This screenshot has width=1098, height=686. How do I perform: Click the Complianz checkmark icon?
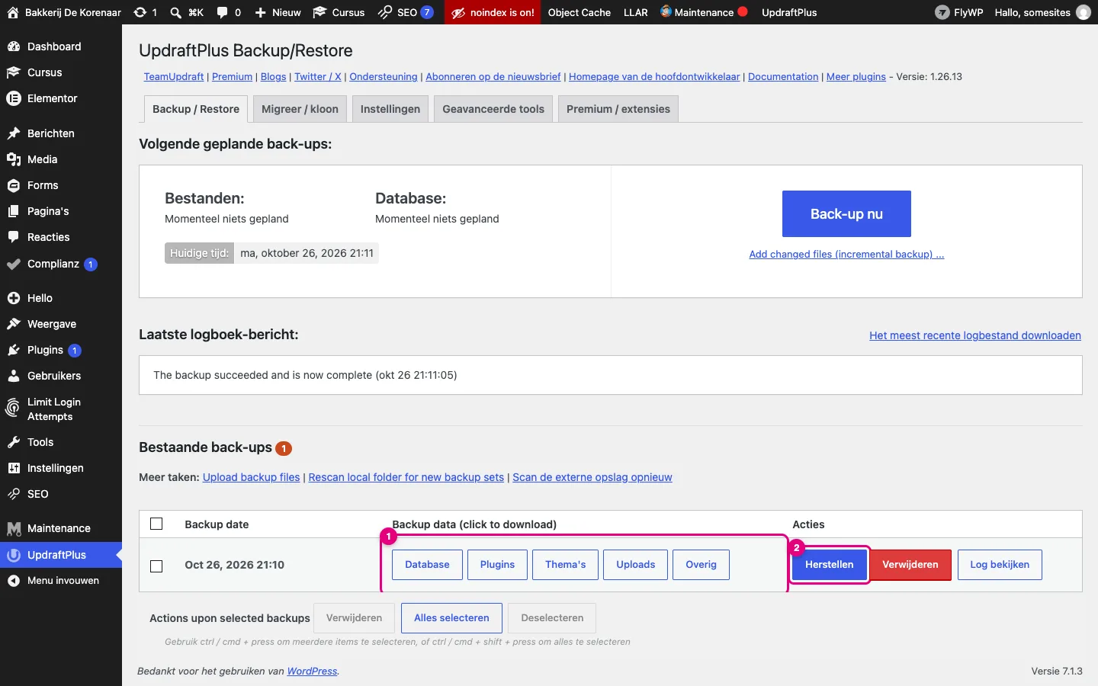tap(14, 264)
